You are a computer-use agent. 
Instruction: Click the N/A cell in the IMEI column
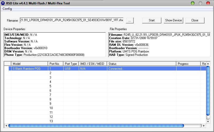click(x=93, y=68)
